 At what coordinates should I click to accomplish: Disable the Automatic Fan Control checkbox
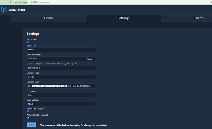tap(28, 118)
